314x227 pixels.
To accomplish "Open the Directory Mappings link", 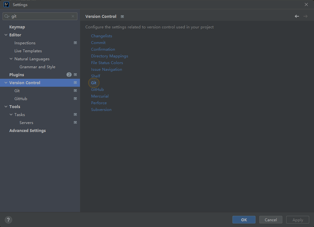I will (x=110, y=56).
